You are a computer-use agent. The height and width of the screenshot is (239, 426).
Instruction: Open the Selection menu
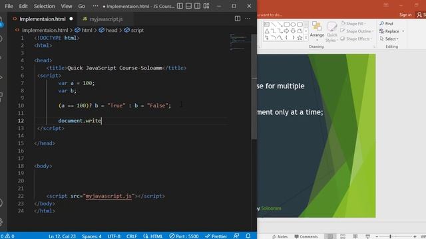click(45, 6)
